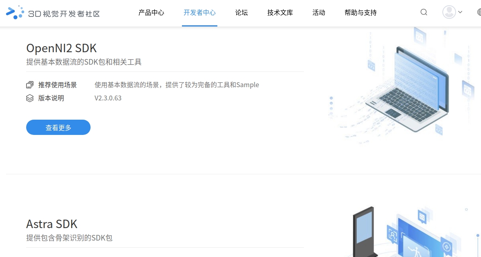Image resolution: width=481 pixels, height=257 pixels.
Task: Switch to the 开发者中心 tab
Action: click(200, 12)
